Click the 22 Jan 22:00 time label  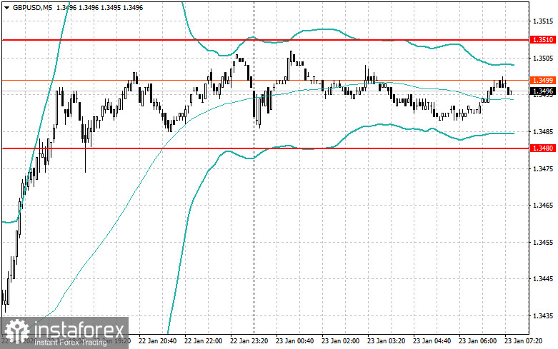pyautogui.click(x=203, y=341)
